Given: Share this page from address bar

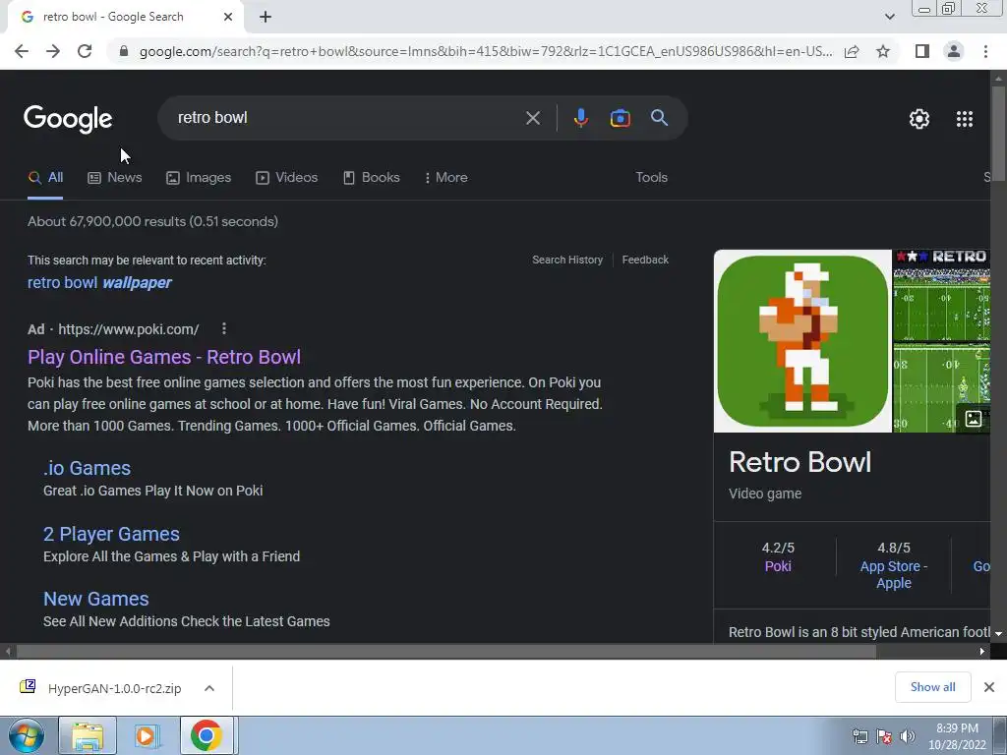Looking at the screenshot, I should pyautogui.click(x=852, y=51).
